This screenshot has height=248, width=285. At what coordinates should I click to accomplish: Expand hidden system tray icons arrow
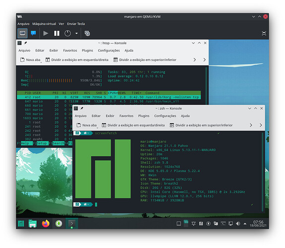245,224
